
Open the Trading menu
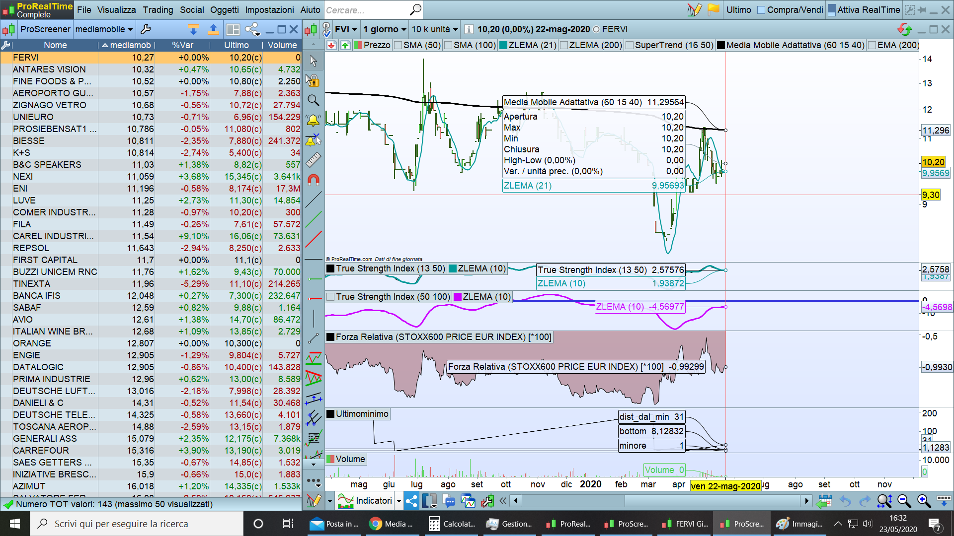click(x=158, y=10)
